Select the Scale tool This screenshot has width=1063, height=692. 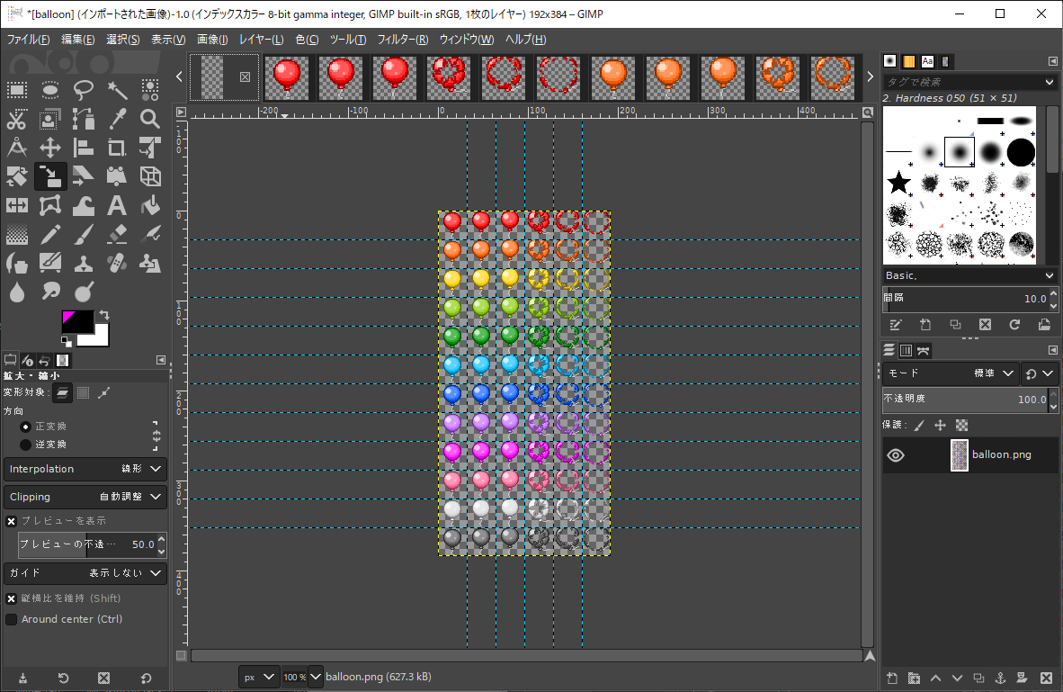pos(50,176)
